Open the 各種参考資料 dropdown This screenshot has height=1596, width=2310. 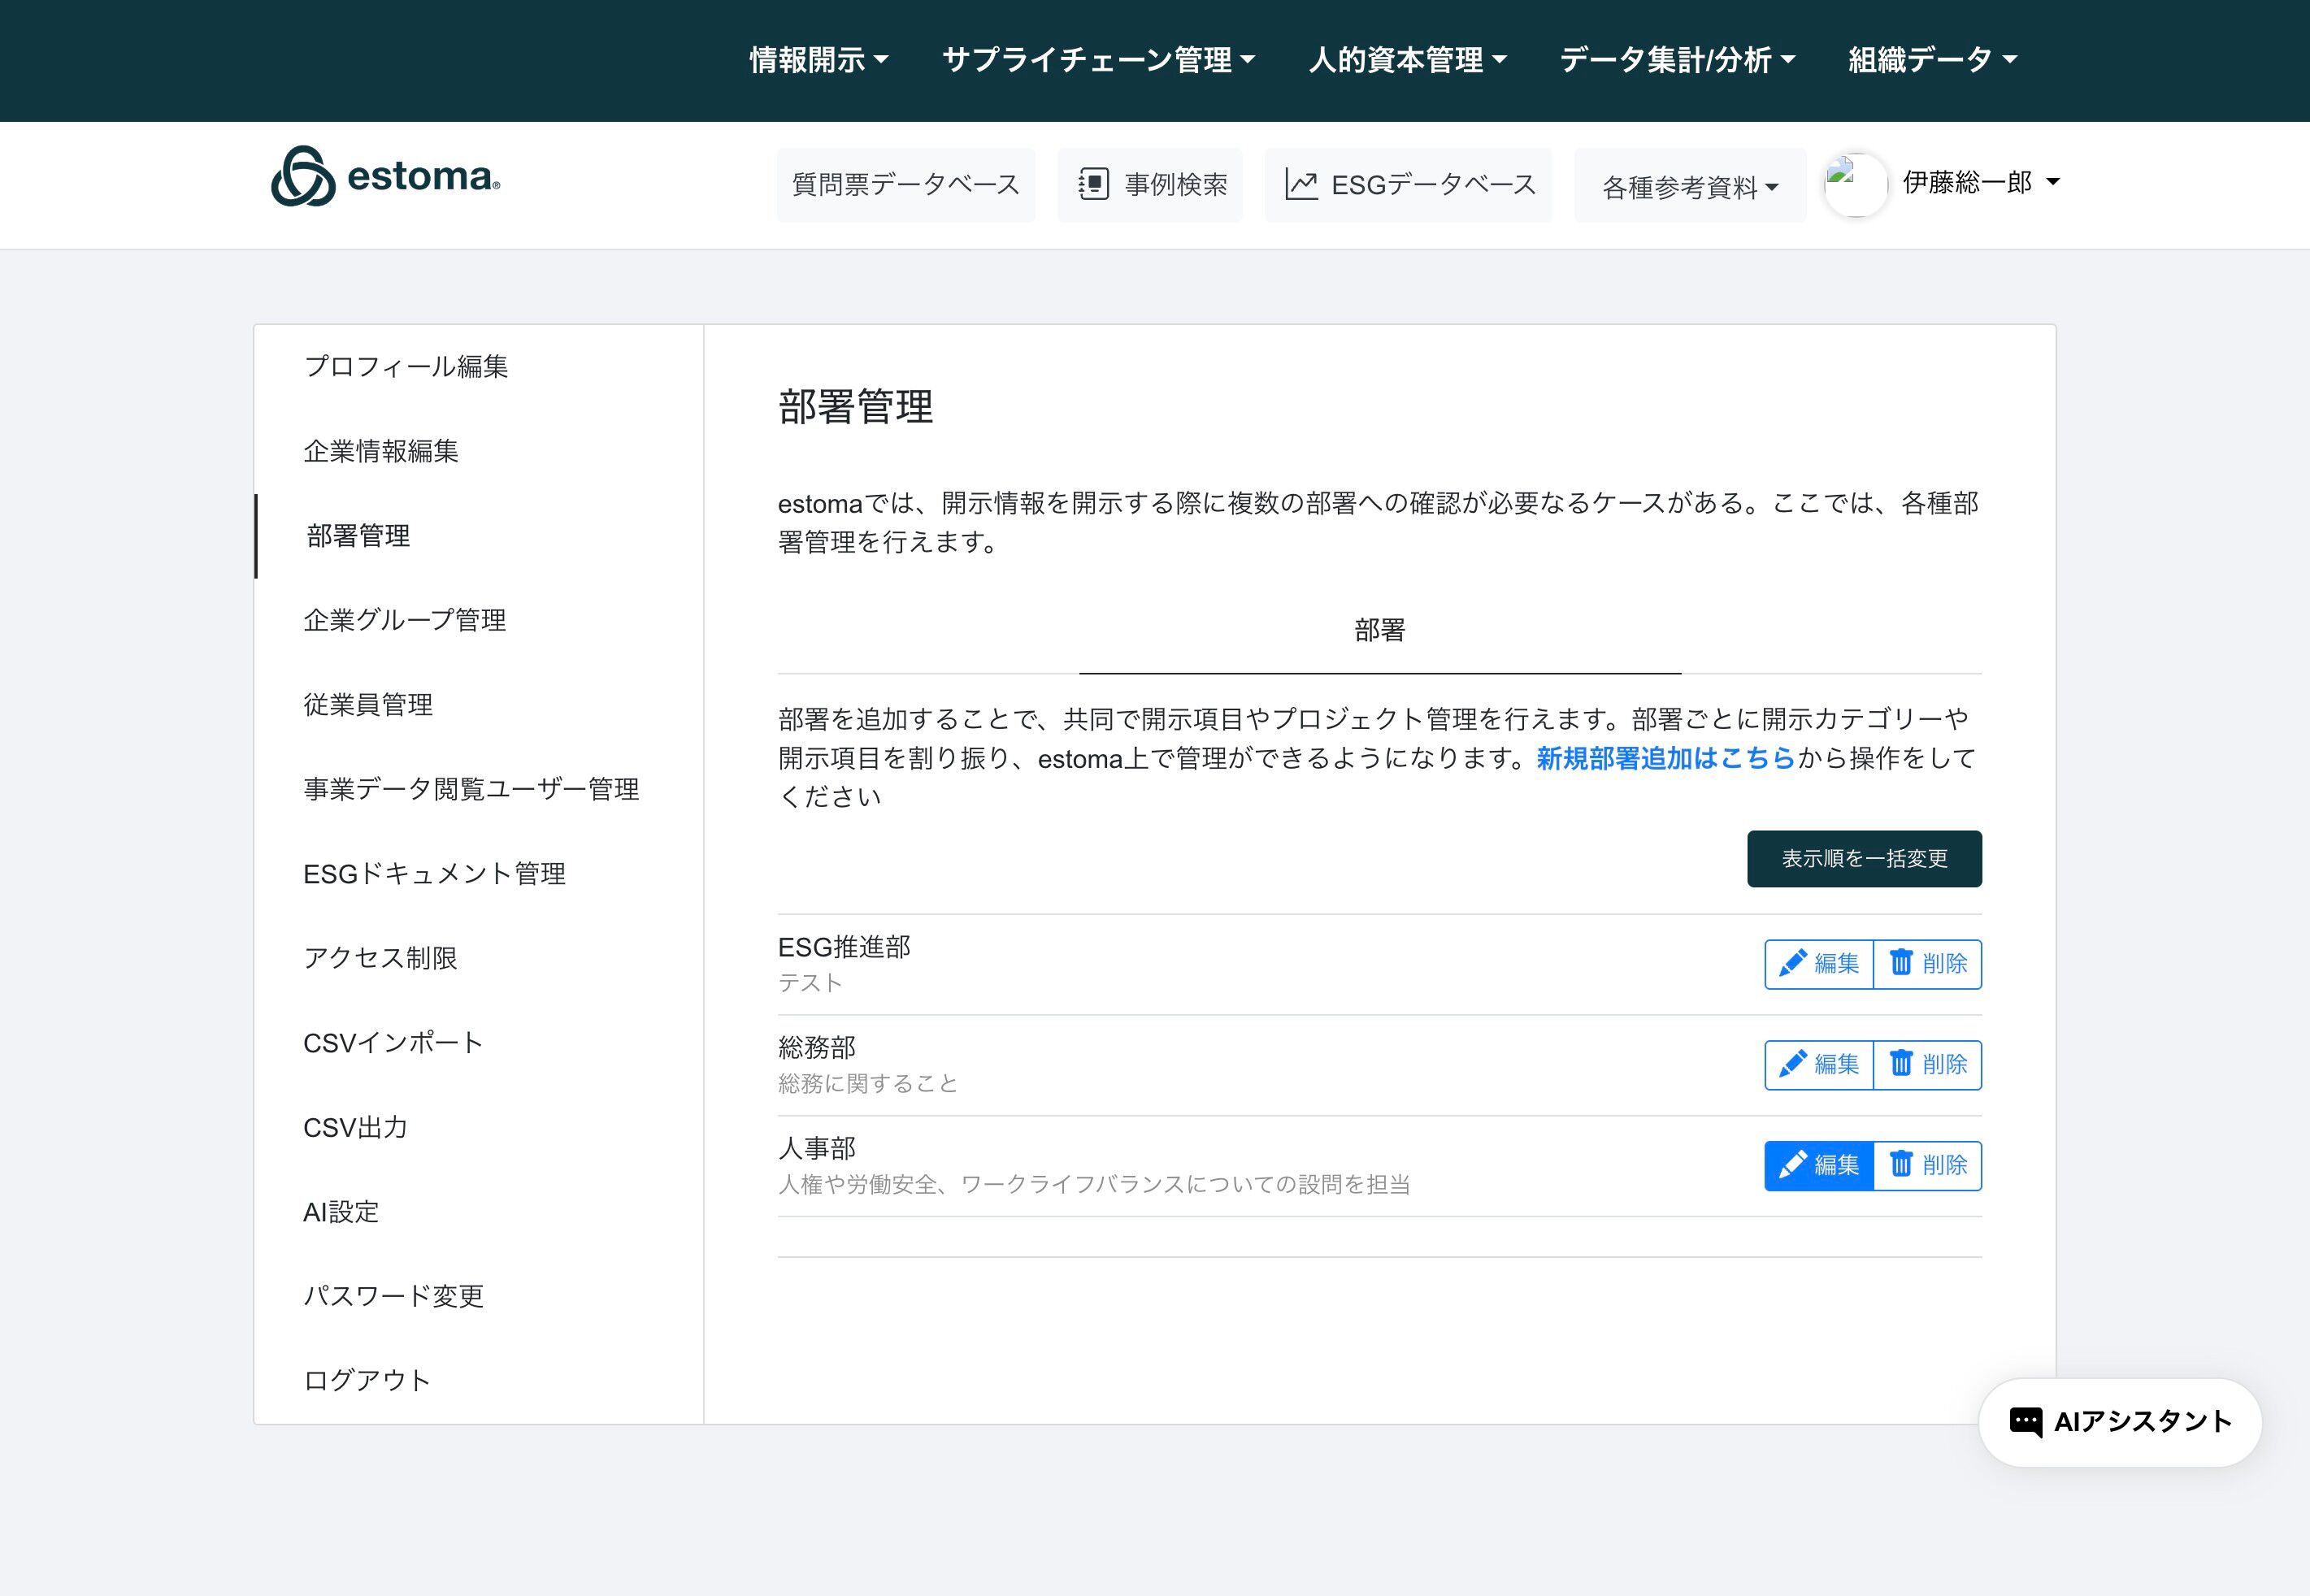[x=1689, y=187]
